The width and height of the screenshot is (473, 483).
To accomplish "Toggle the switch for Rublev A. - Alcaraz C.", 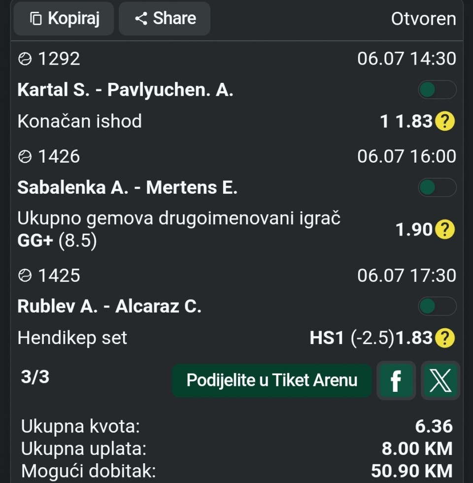I will click(437, 306).
